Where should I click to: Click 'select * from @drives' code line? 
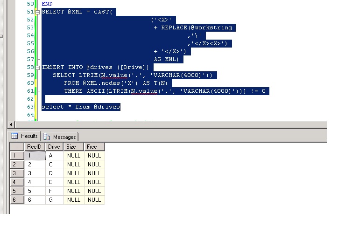[81, 107]
